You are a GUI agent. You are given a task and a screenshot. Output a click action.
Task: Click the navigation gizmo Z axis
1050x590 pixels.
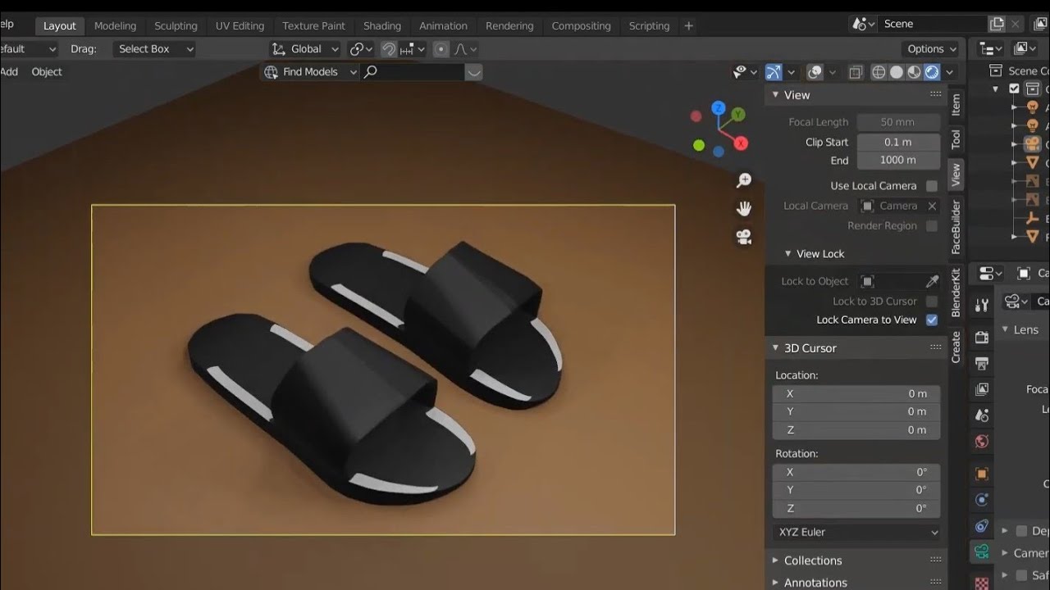pyautogui.click(x=719, y=107)
